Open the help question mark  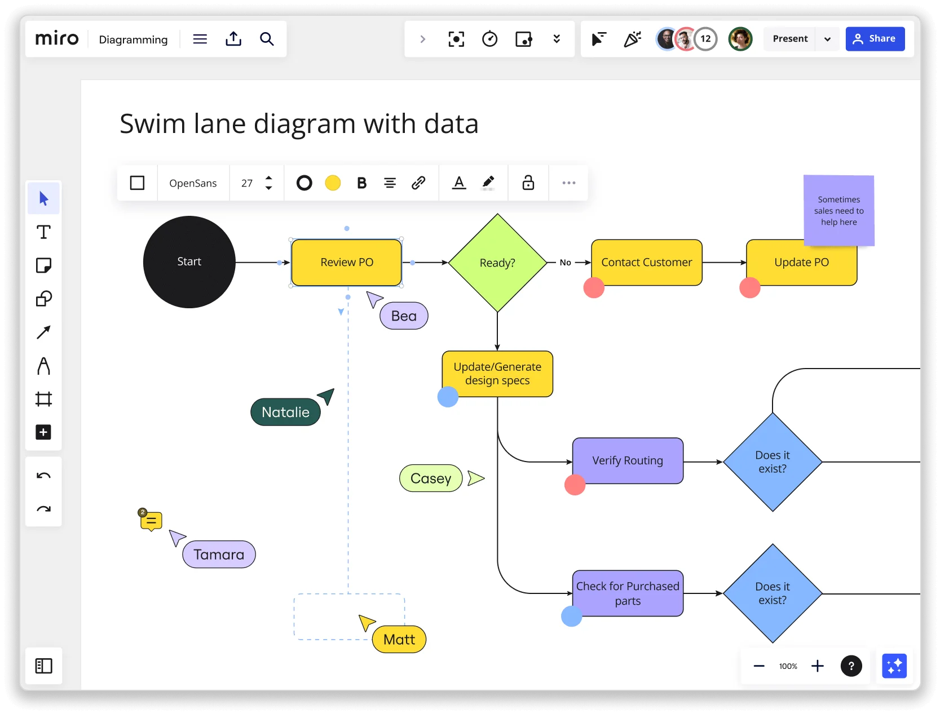(851, 666)
